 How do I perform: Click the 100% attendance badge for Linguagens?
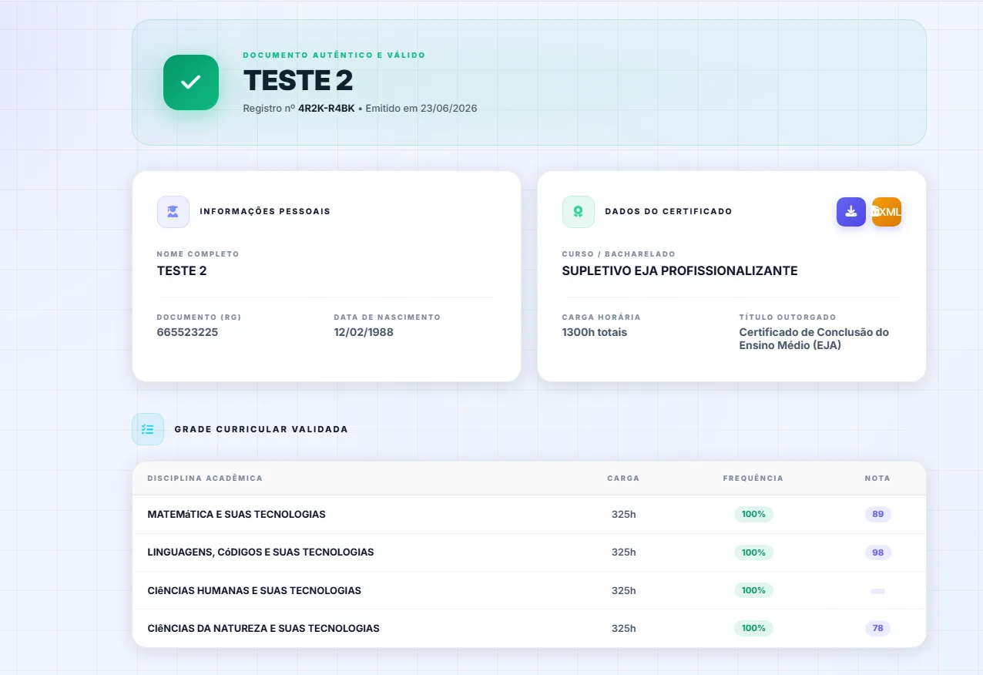753,552
